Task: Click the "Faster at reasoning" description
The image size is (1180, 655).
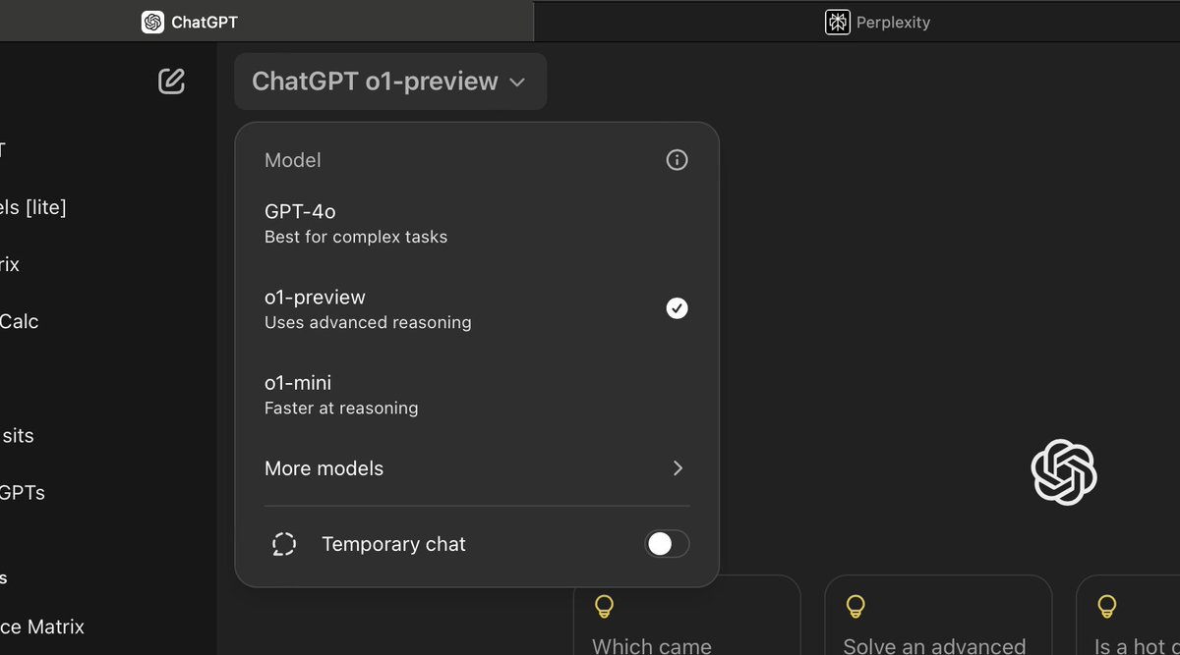Action: coord(341,408)
